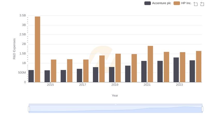
Task: Click the 2015 x-axis label
Action: pos(50,85)
